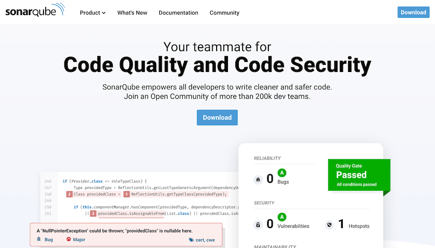Click the 'cert, cwe' tags text
Screen dimensions: 435x248
(205, 240)
